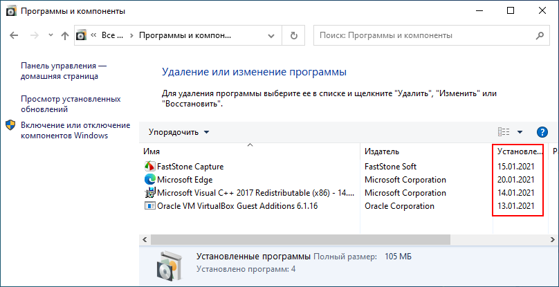Click the FastStone Capture program icon
The image size is (559, 287).
[150, 167]
